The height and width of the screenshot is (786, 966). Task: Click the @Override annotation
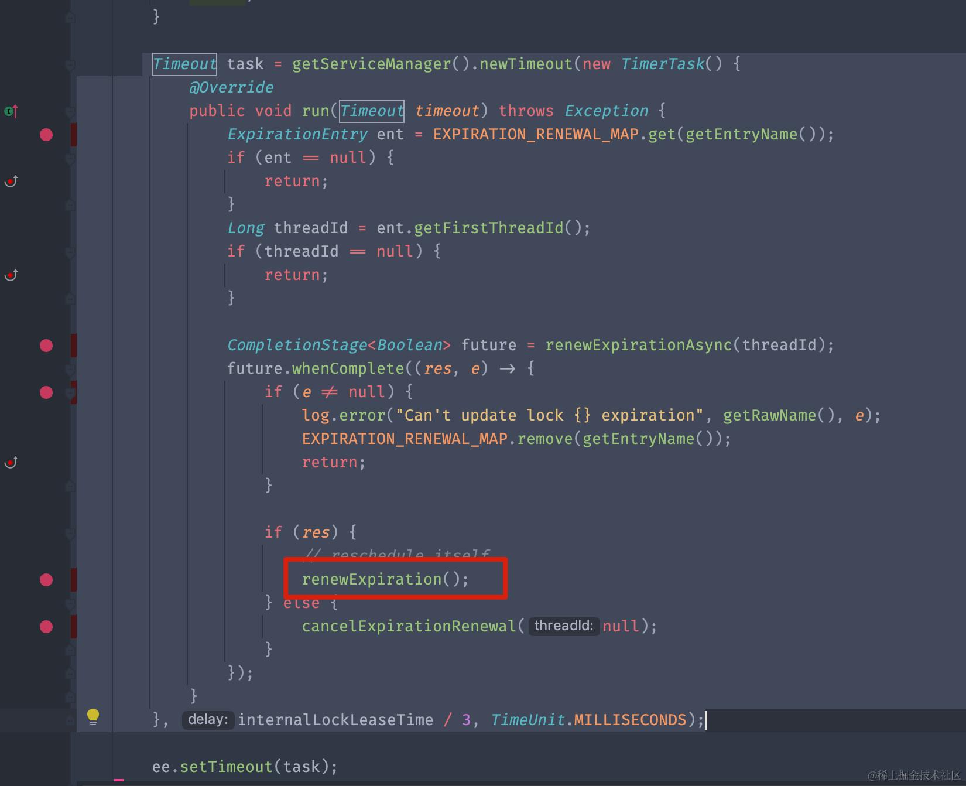(231, 87)
